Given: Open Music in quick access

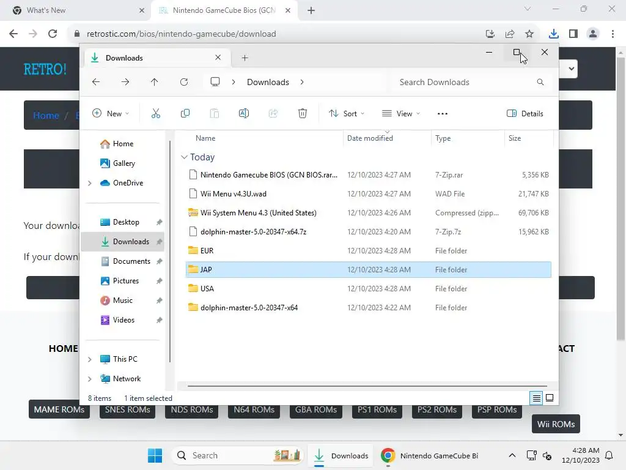Looking at the screenshot, I should point(122,300).
